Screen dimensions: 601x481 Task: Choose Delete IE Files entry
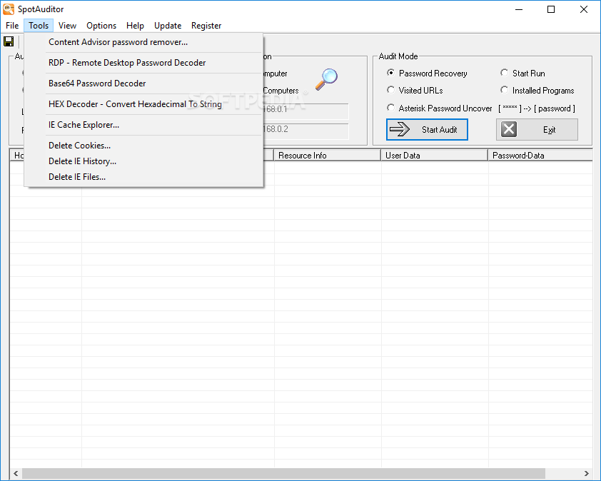(x=143, y=177)
